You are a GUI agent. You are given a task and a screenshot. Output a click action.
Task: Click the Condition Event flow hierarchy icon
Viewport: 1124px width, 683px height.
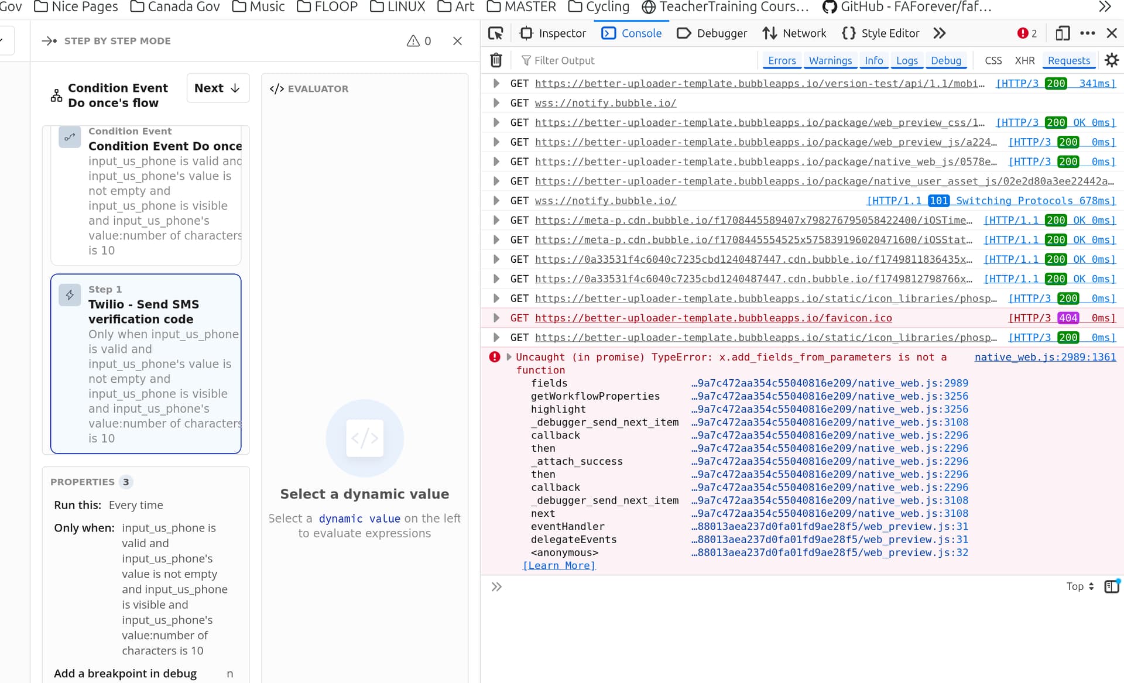[56, 95]
